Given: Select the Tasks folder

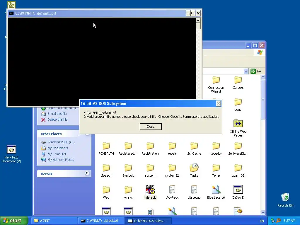Looking at the screenshot, I should click(x=194, y=170).
